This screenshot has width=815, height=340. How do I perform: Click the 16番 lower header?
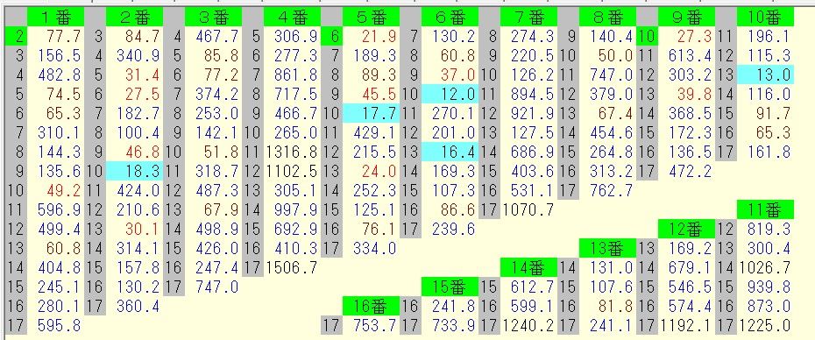[x=371, y=306]
